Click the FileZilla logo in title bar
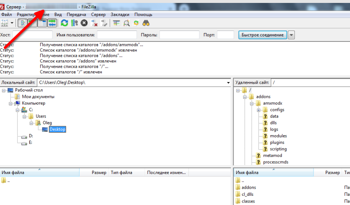 [2, 7]
